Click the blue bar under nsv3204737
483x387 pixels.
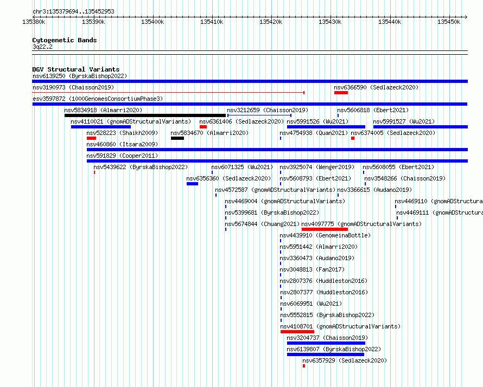click(326, 343)
